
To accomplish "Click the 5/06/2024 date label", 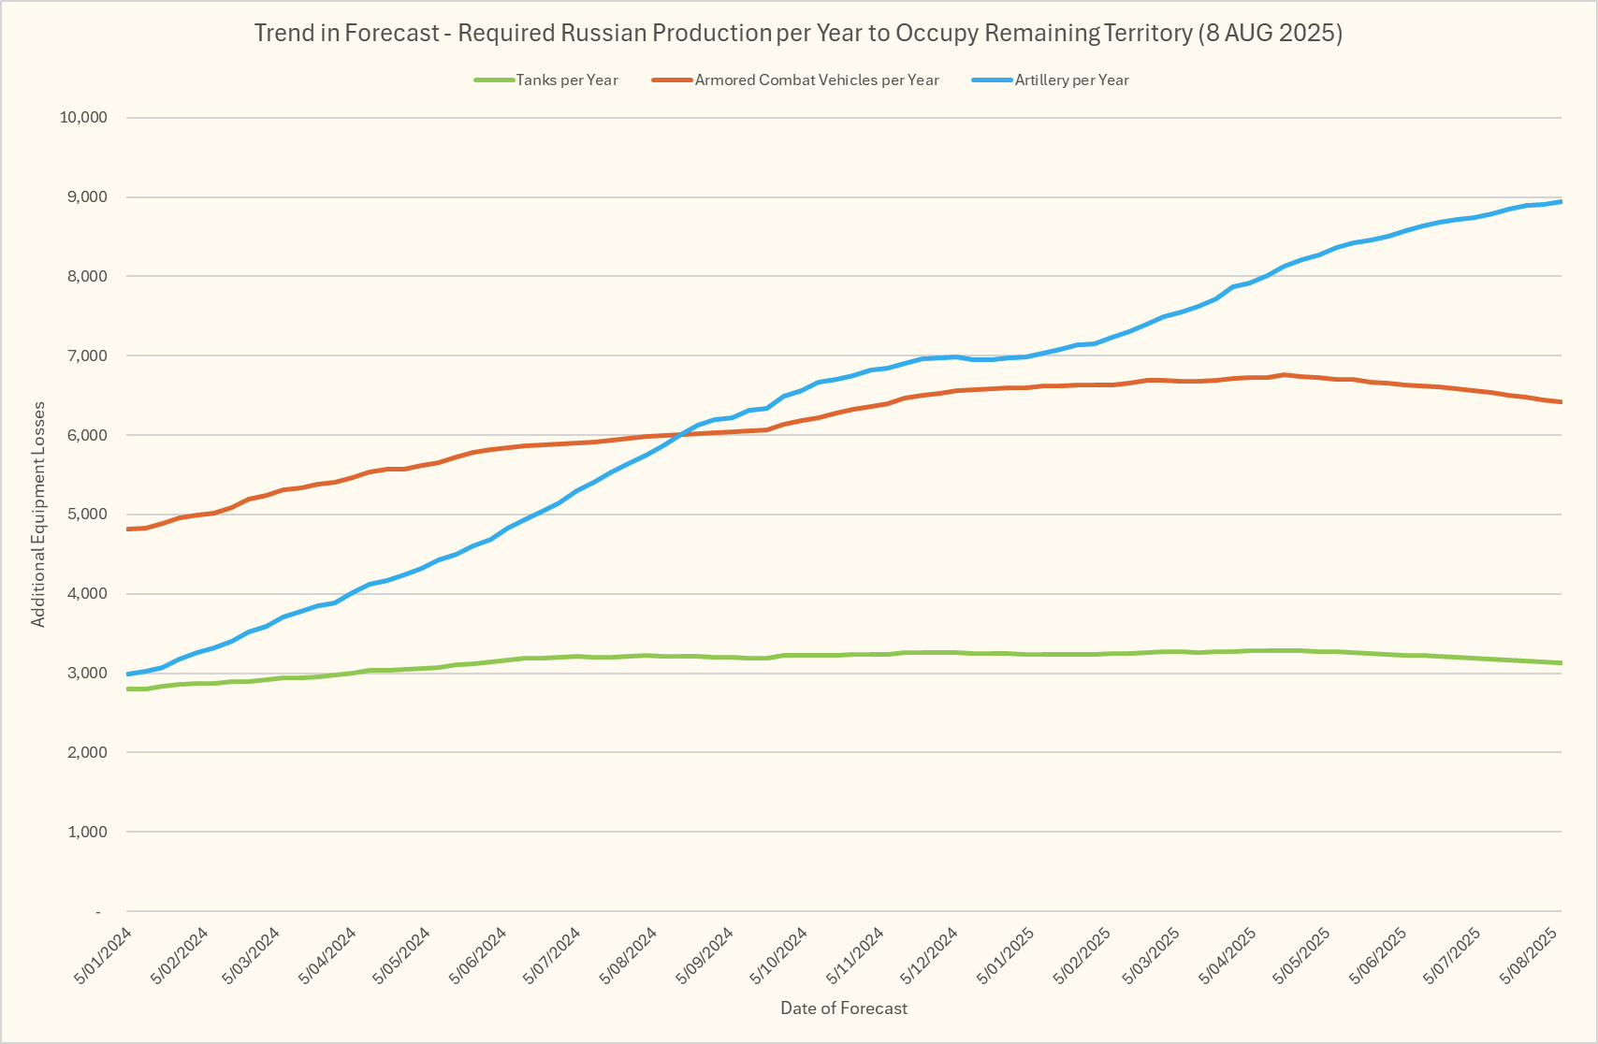I will pos(478,956).
